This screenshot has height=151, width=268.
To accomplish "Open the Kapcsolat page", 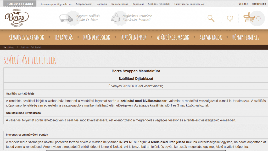I will [138, 4].
